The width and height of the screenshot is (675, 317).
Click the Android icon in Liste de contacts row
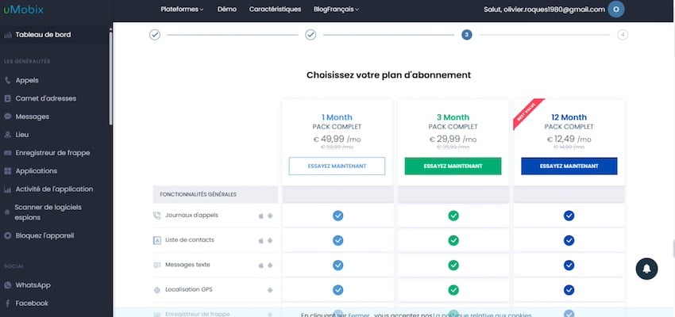270,241
